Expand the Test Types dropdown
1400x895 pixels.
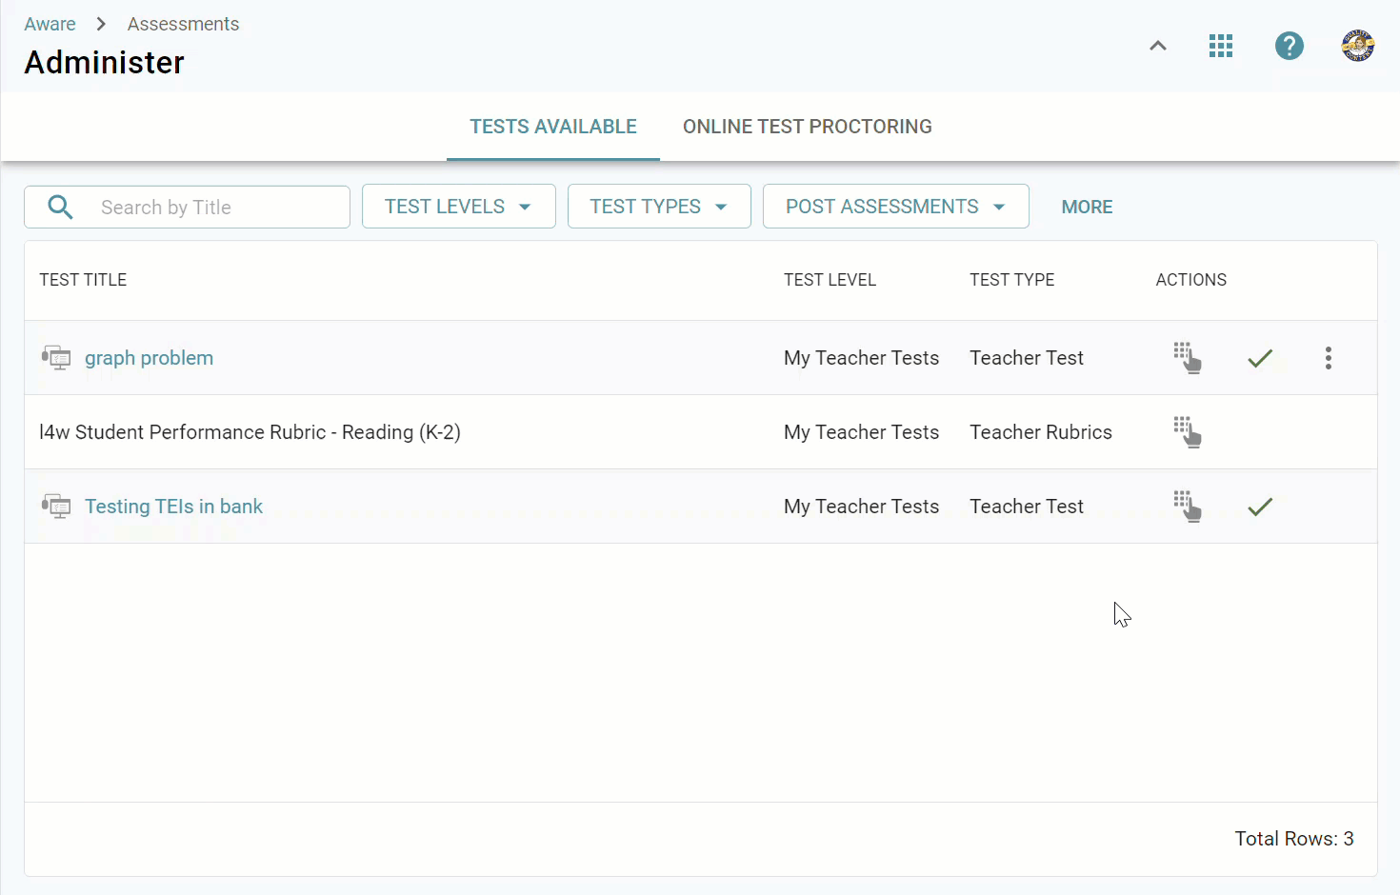[x=659, y=207]
